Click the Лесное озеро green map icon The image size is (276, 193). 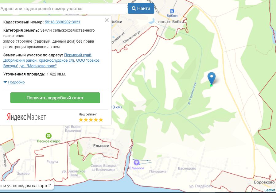coord(49,136)
